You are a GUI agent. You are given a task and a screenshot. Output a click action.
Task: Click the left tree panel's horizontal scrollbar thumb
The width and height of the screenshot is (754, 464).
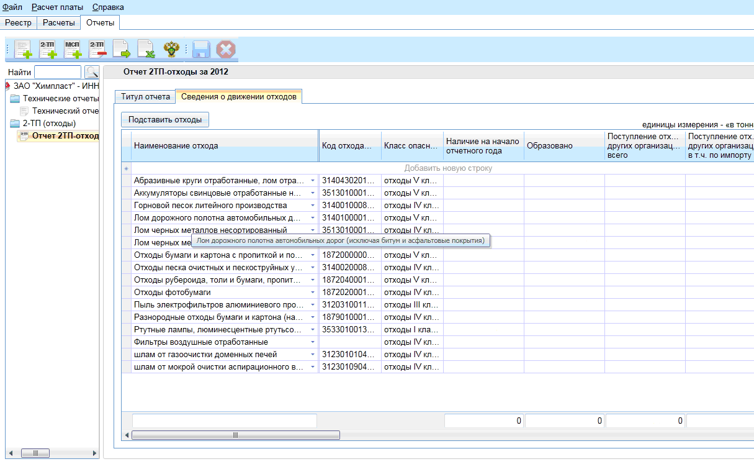click(x=36, y=453)
